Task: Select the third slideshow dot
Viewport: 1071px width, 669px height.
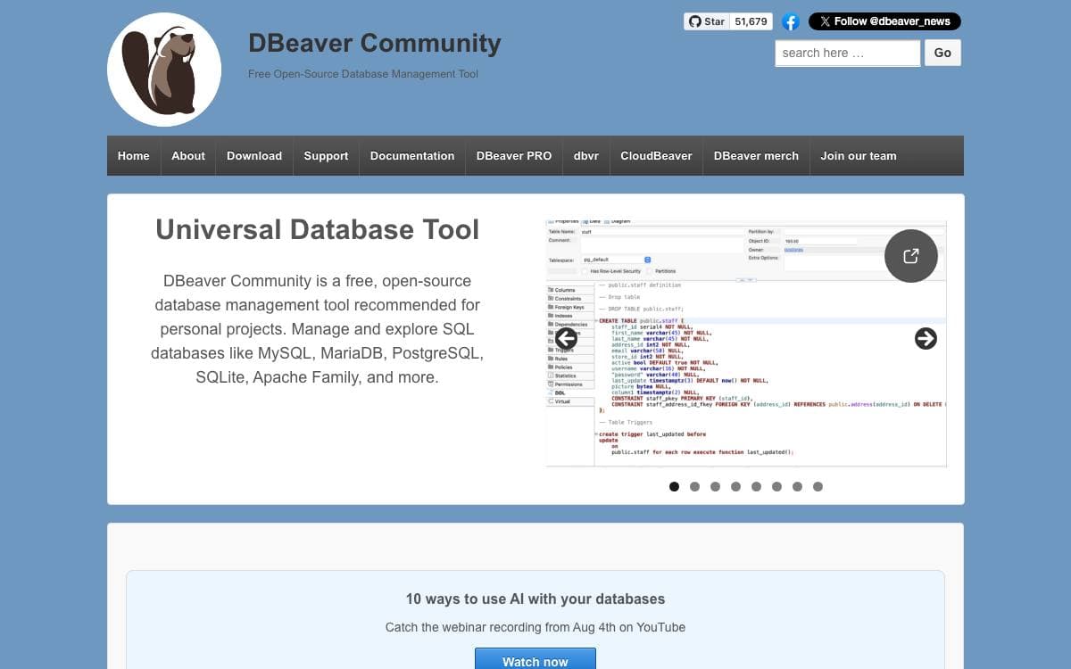Action: pos(715,486)
